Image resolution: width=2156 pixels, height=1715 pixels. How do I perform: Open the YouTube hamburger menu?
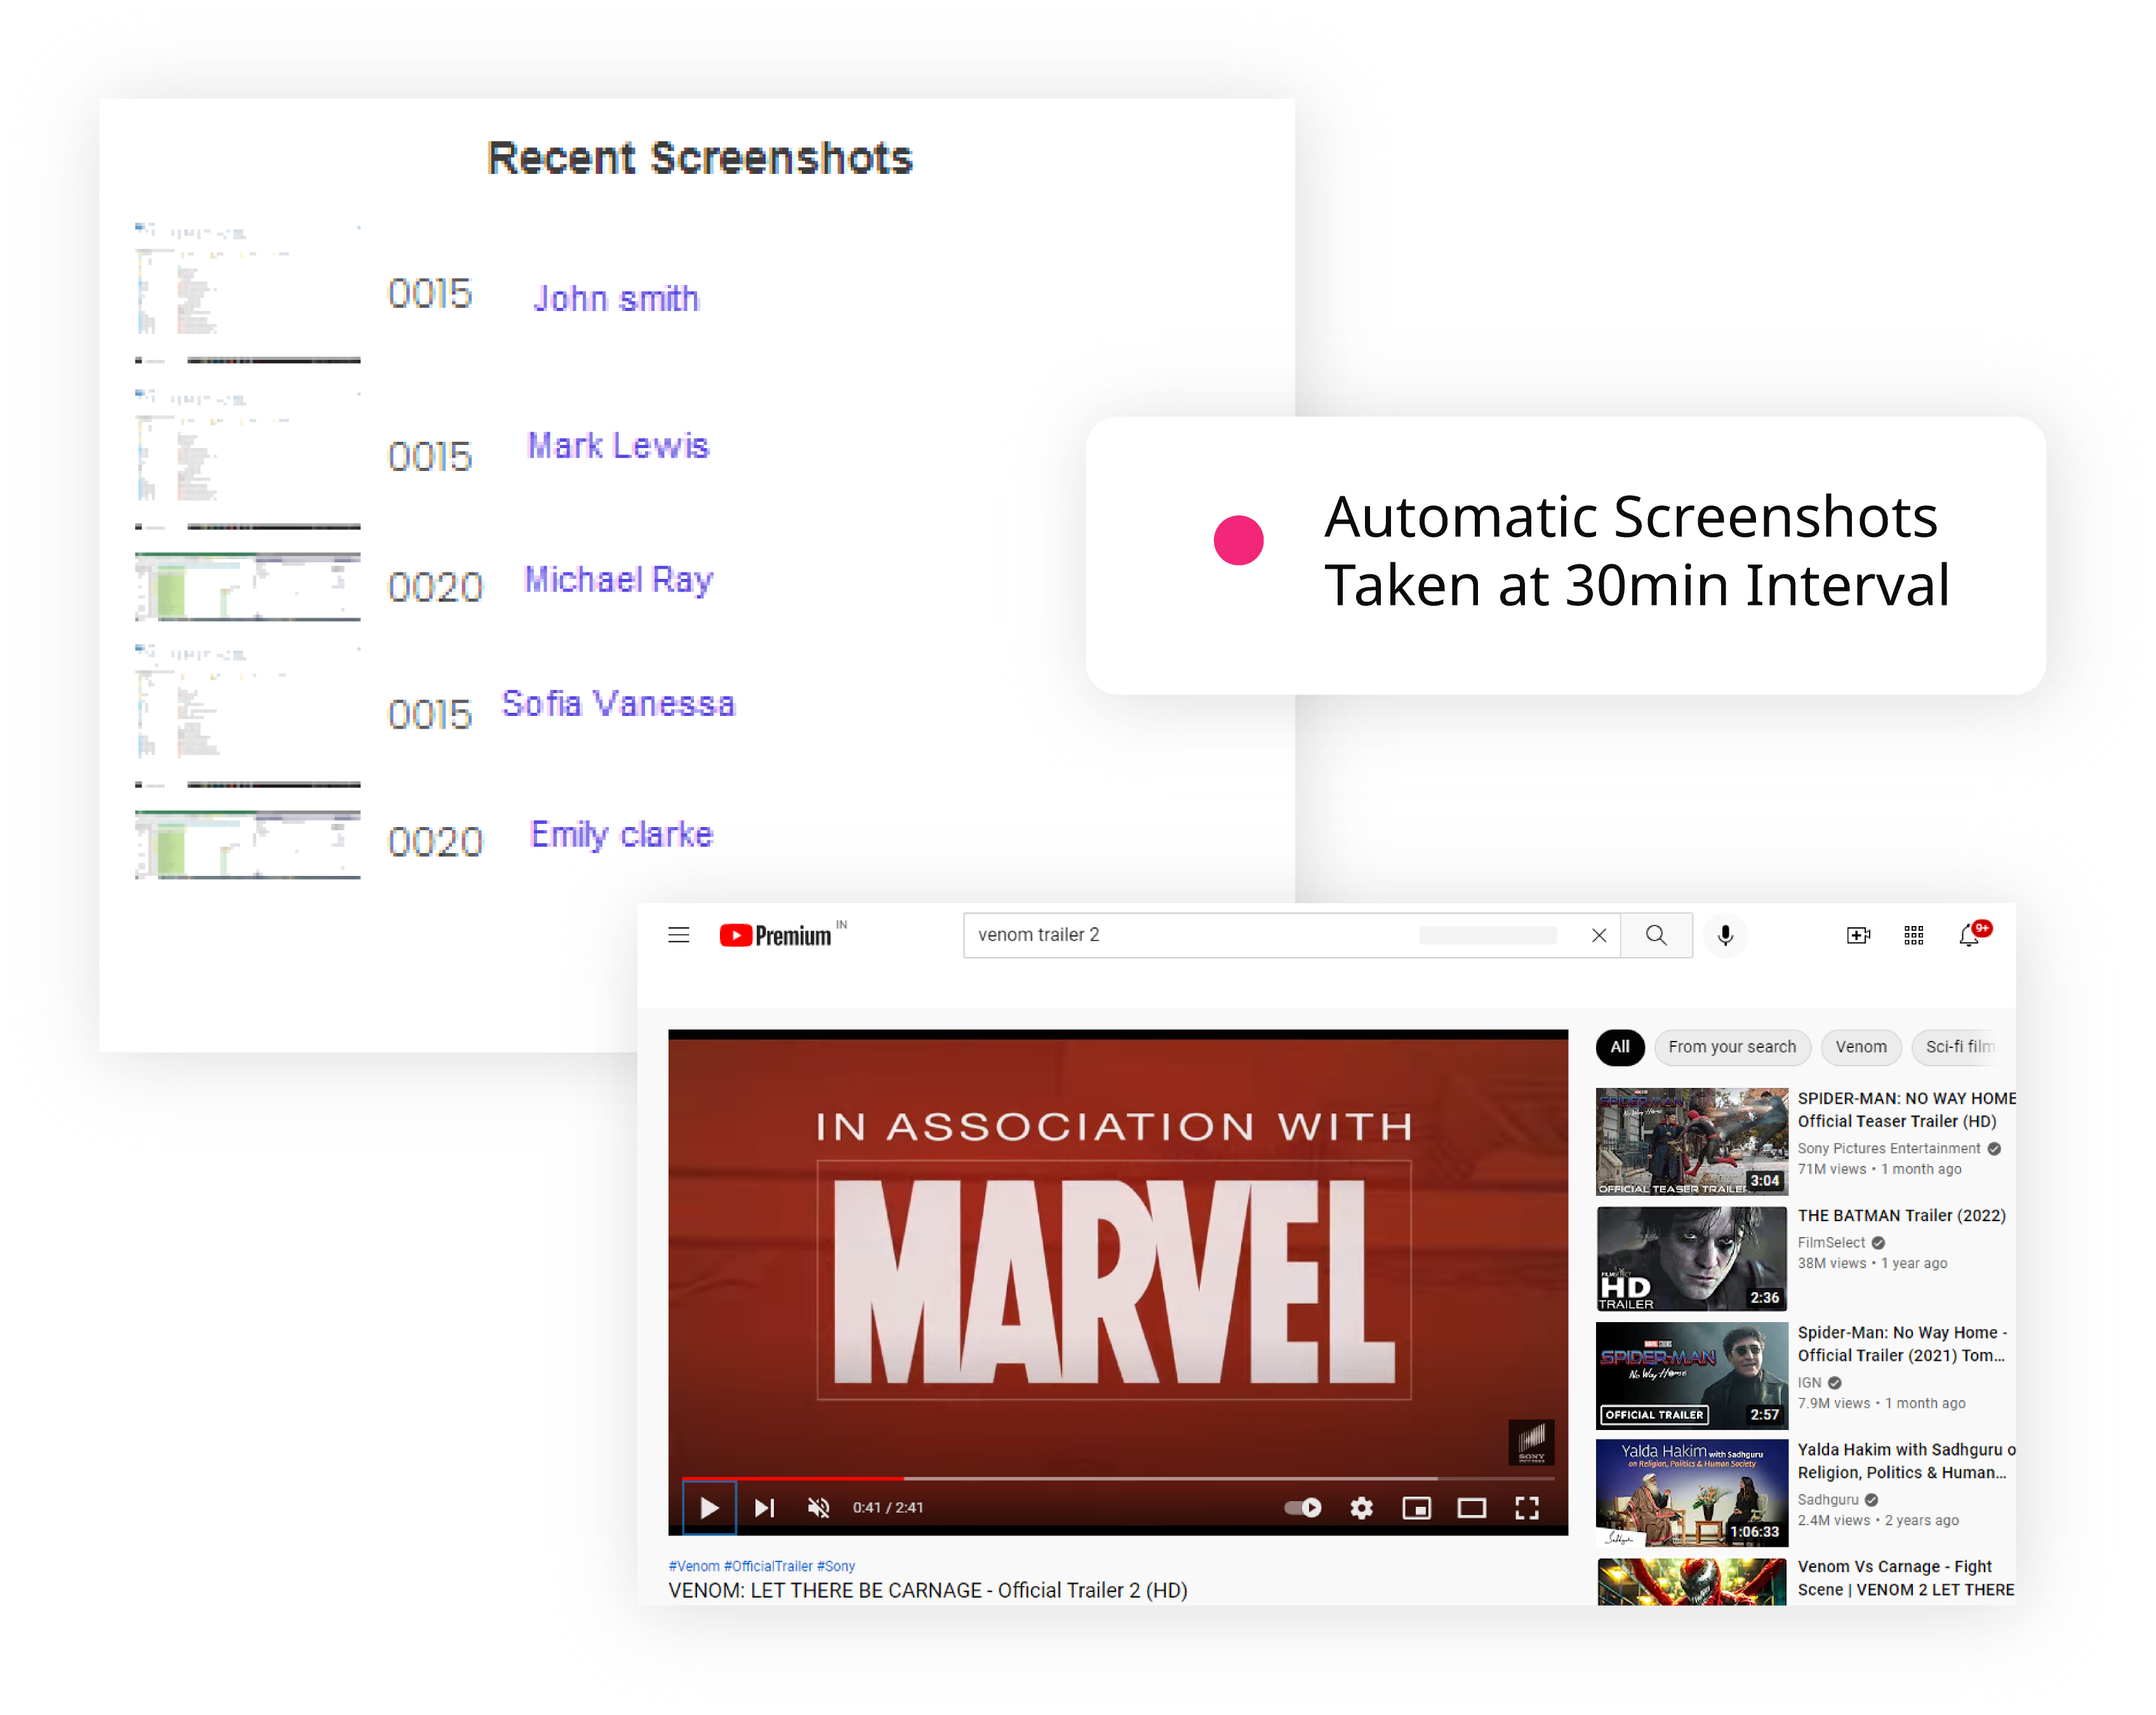pyautogui.click(x=678, y=935)
